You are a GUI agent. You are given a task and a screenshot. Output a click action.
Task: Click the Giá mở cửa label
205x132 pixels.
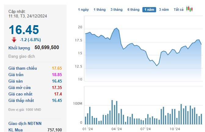(20, 87)
